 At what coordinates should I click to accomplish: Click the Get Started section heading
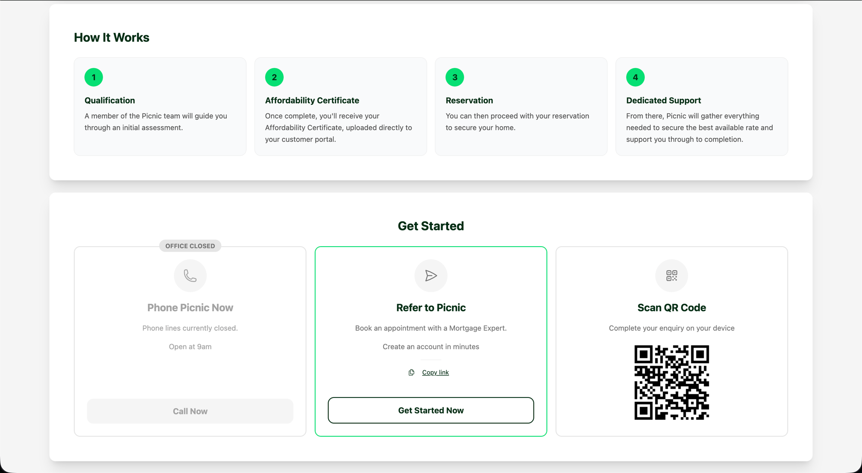(x=431, y=226)
